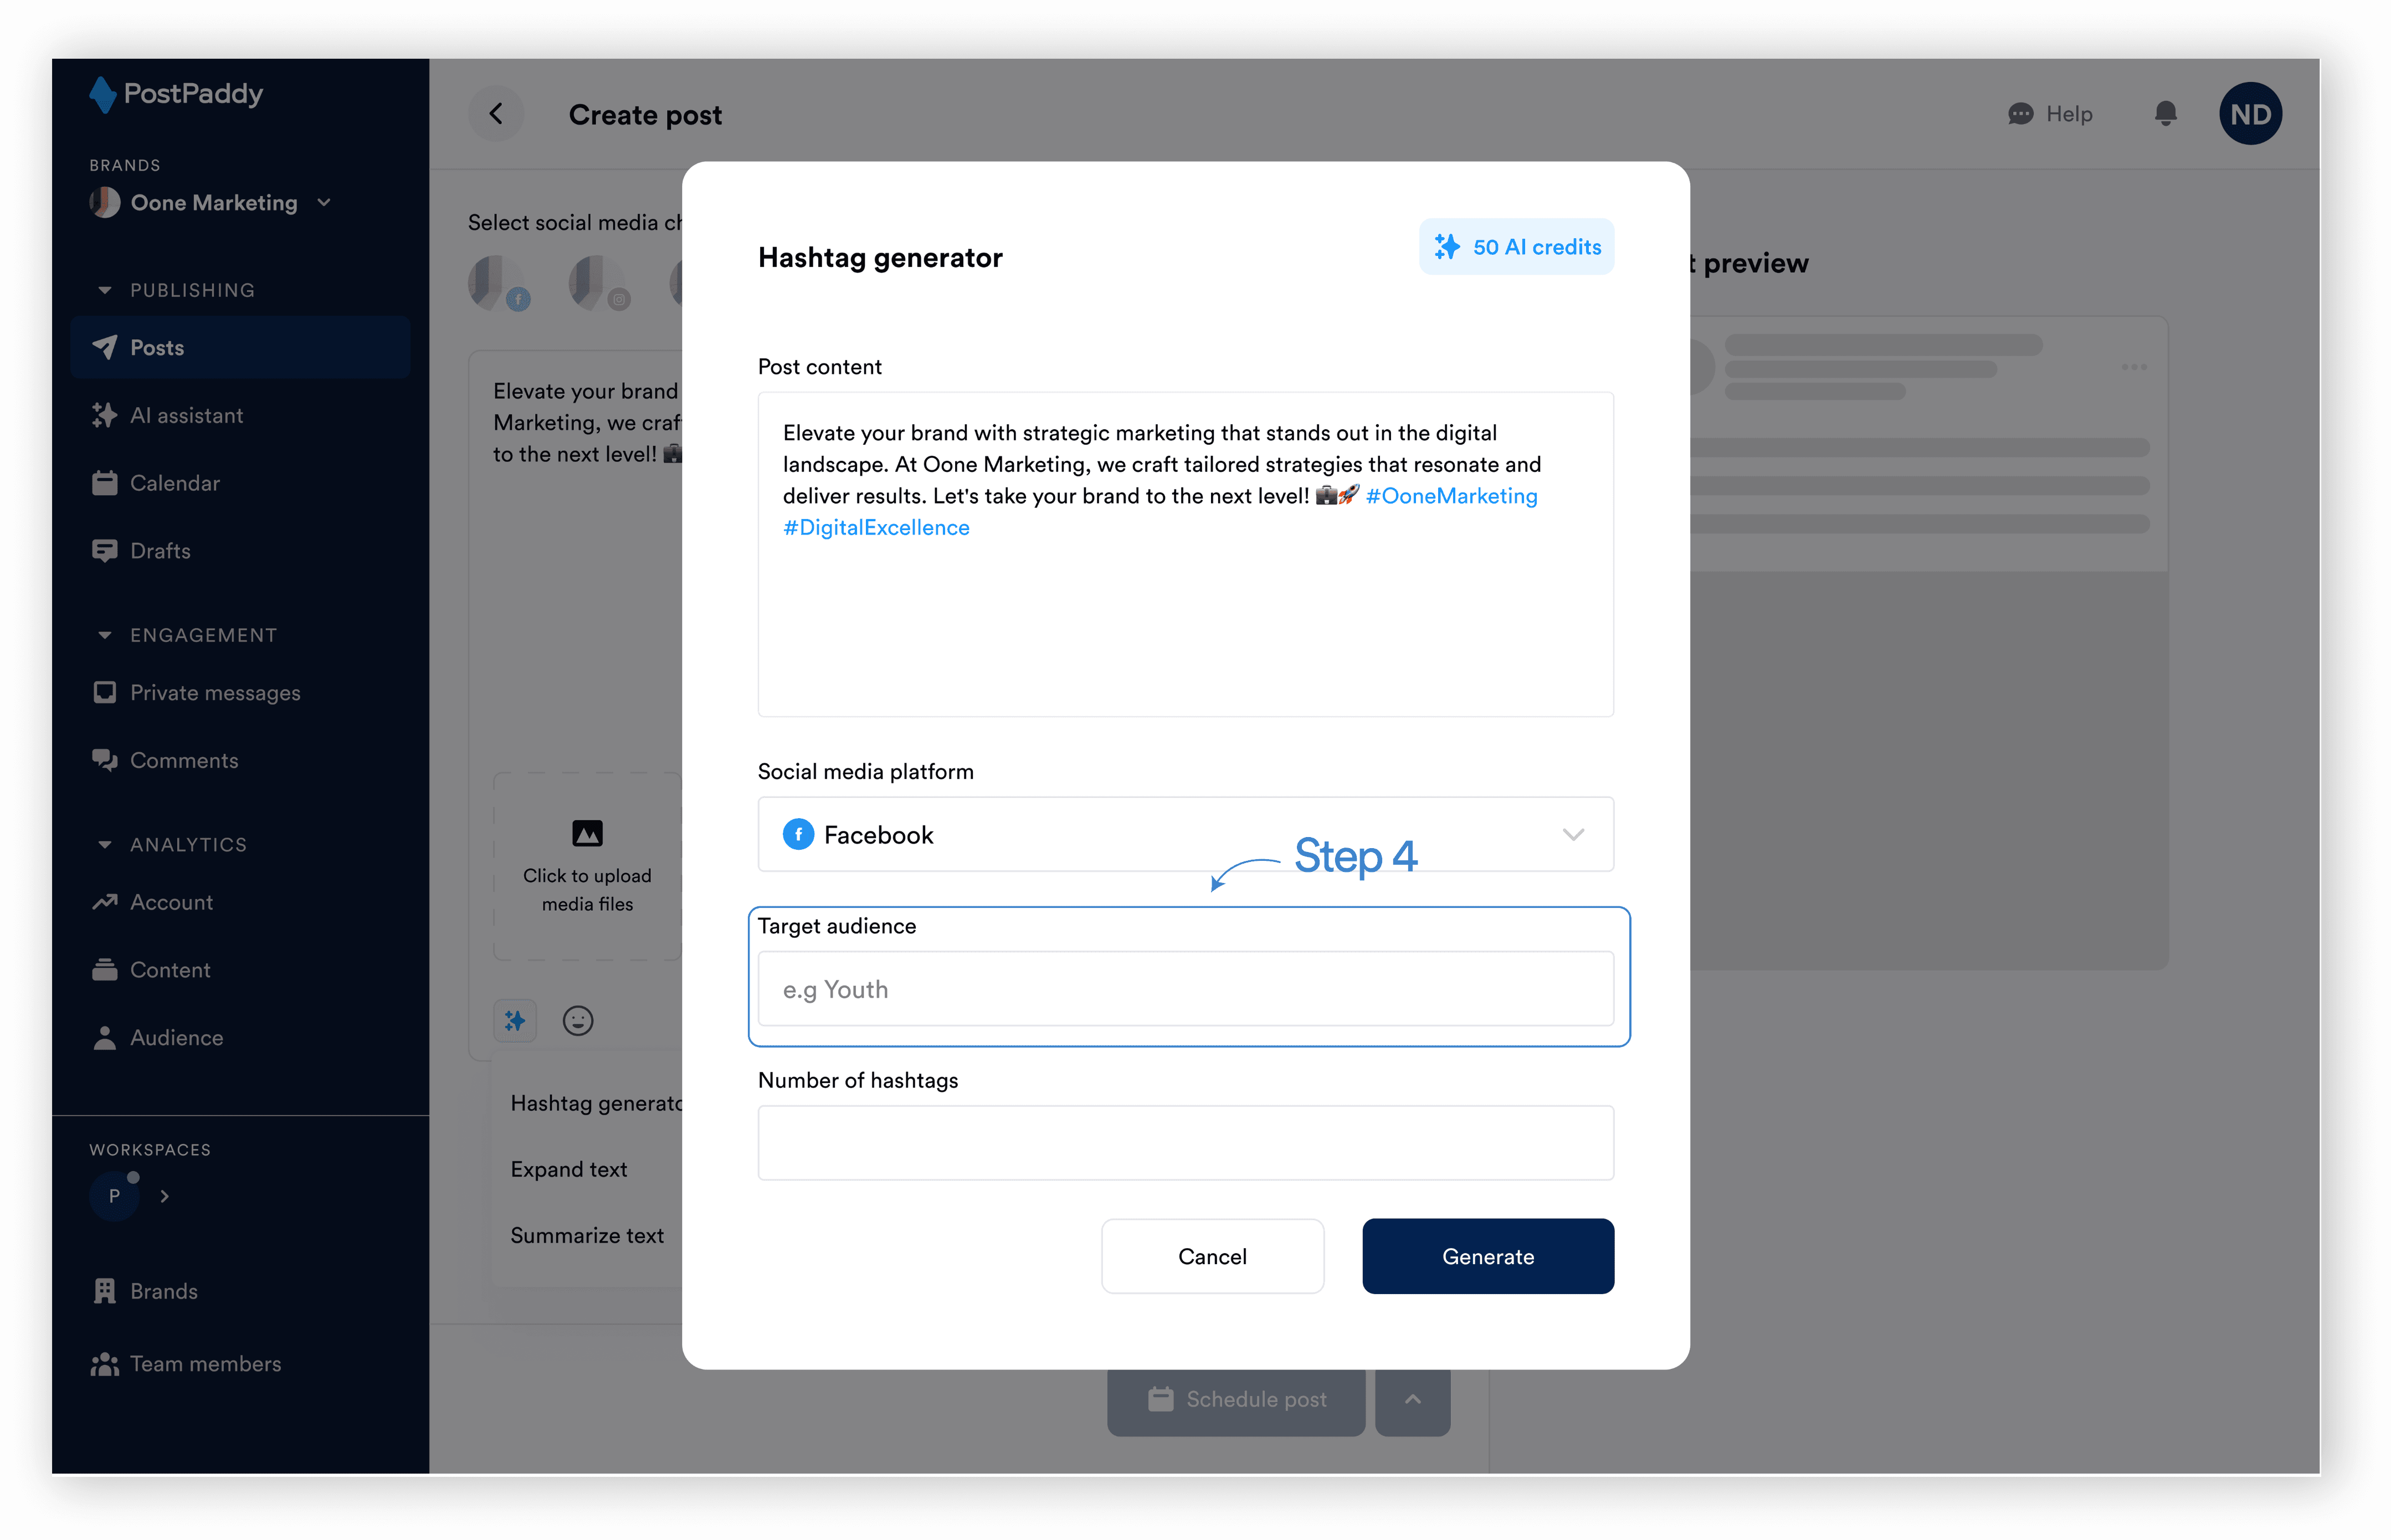Expand schedule options arrow next to Schedule post

click(x=1412, y=1399)
